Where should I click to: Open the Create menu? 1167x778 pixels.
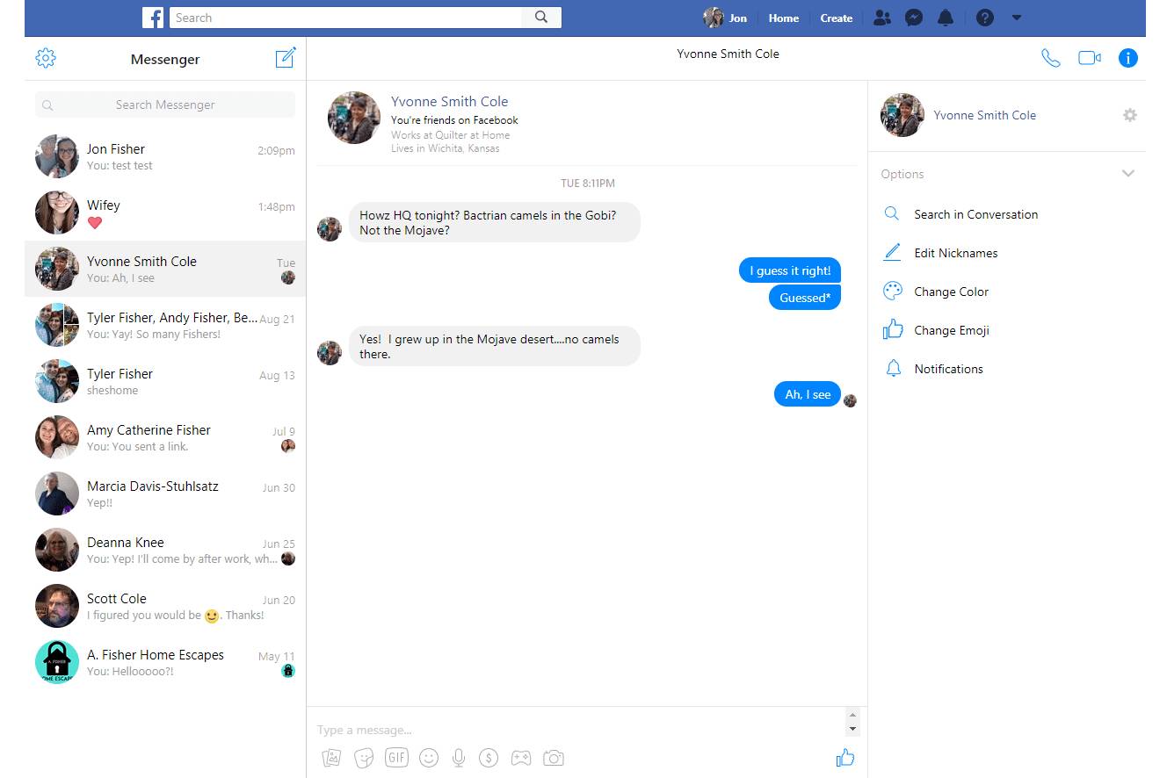(x=836, y=18)
